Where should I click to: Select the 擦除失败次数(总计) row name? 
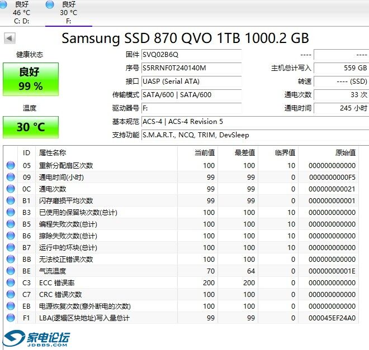pos(68,236)
